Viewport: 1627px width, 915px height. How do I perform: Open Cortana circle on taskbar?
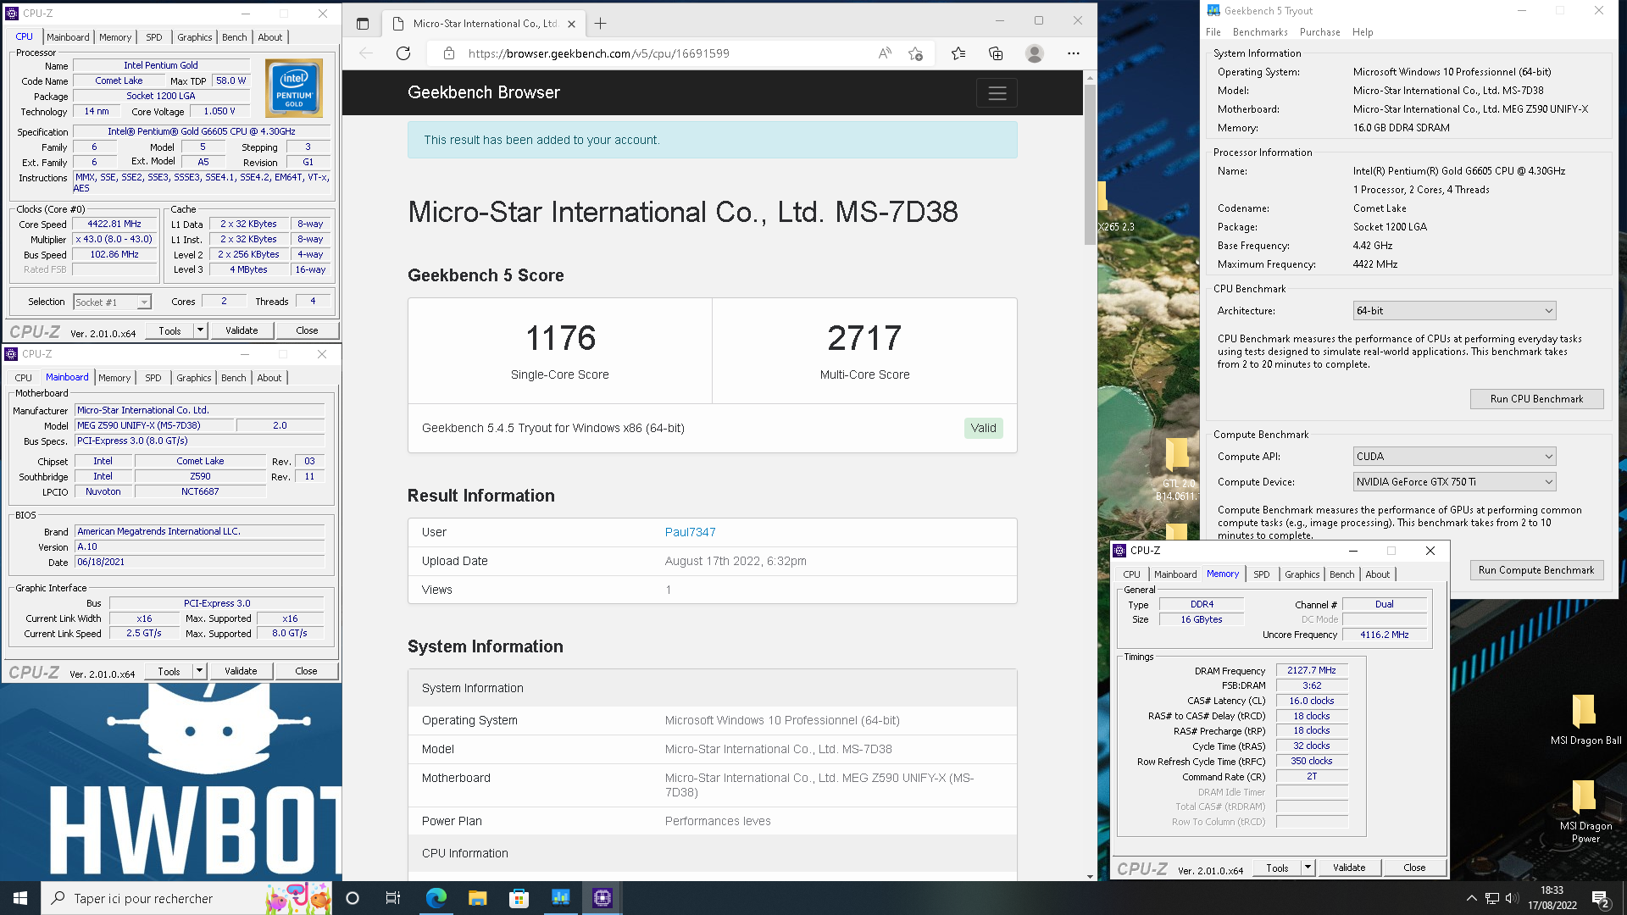(x=353, y=898)
